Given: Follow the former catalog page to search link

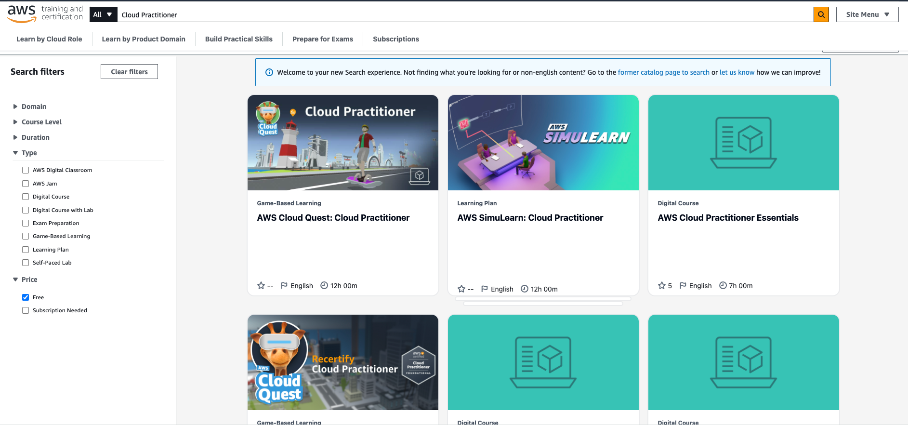Looking at the screenshot, I should [663, 72].
